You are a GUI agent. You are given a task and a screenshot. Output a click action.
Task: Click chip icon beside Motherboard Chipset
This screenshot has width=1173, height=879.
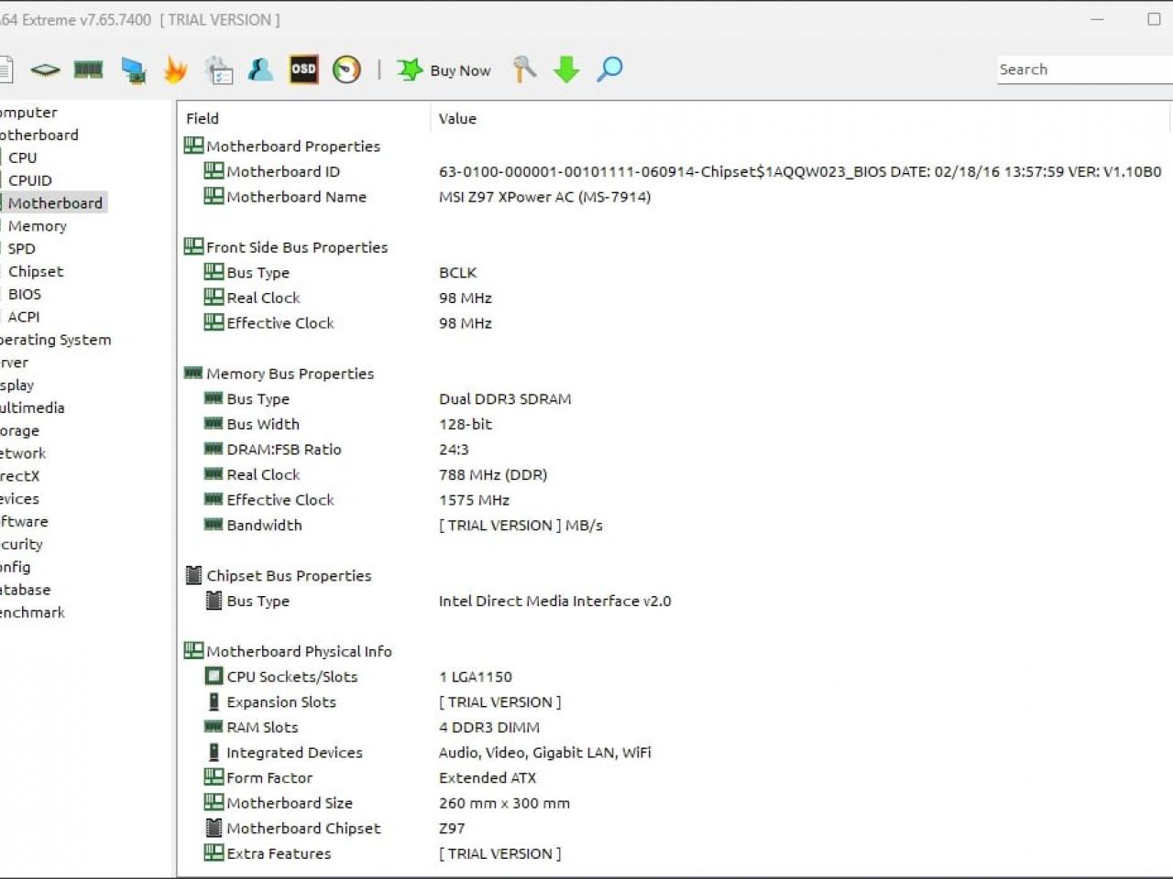214,828
